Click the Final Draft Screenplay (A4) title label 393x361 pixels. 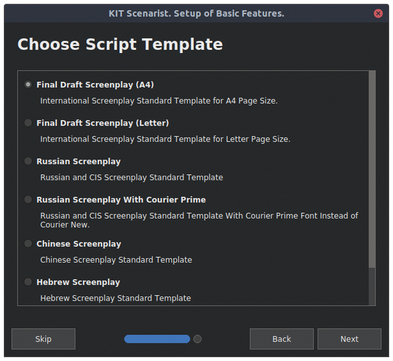[95, 85]
